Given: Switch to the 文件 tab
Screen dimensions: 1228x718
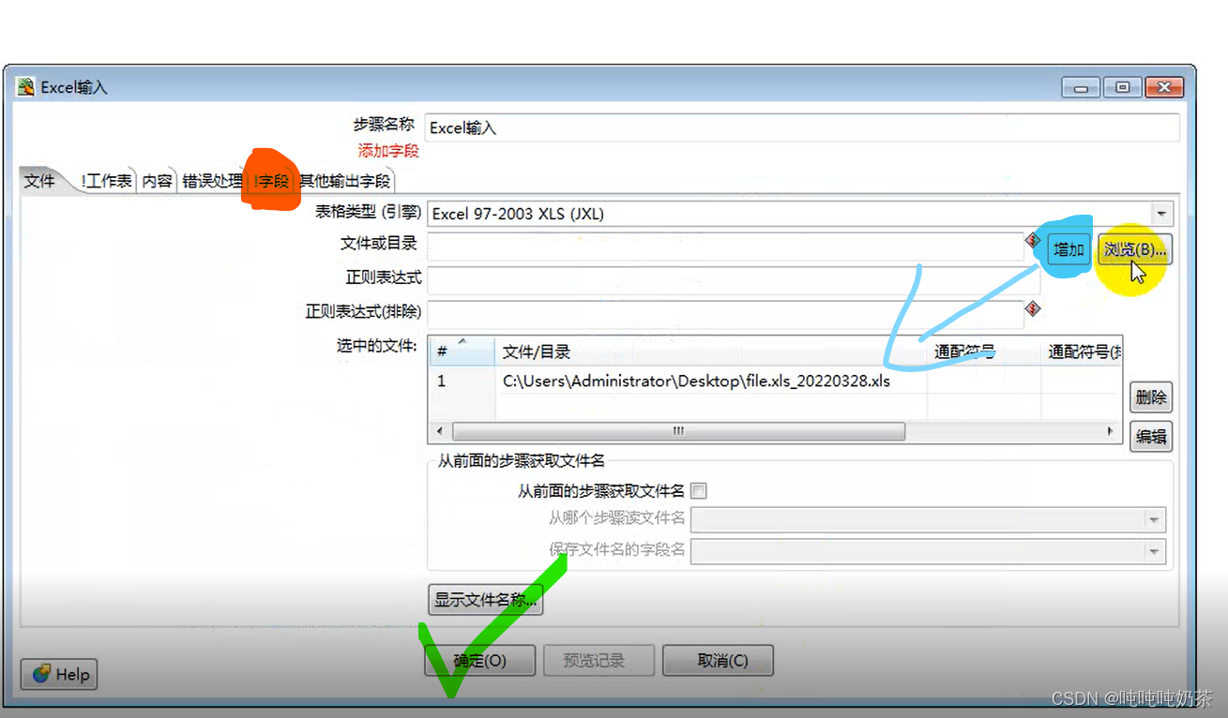Looking at the screenshot, I should 39,181.
